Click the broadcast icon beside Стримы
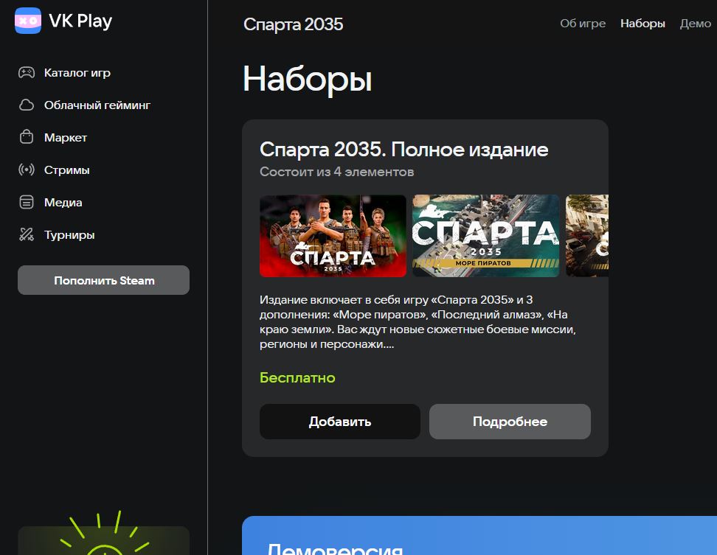 click(x=27, y=170)
